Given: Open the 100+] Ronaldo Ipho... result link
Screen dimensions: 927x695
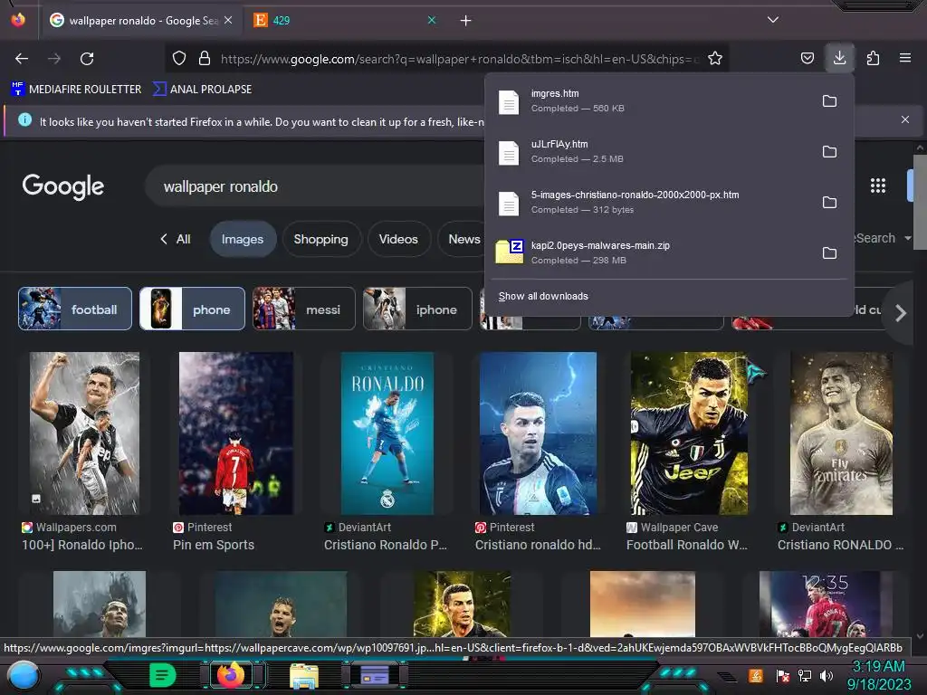Looking at the screenshot, I should coord(82,545).
